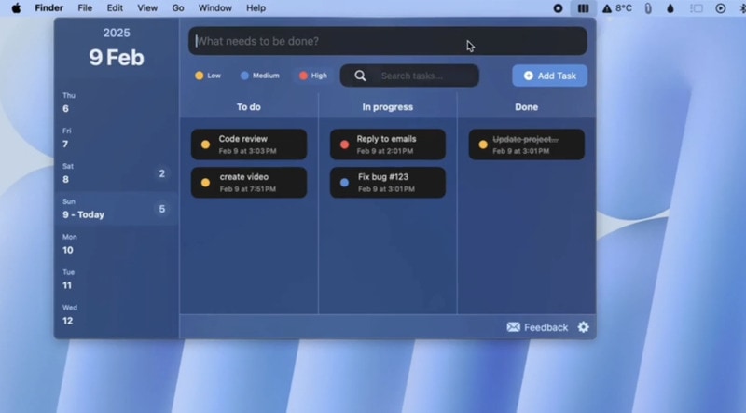The width and height of the screenshot is (746, 413).
Task: Click the paperclip icon in menu bar
Action: click(647, 8)
